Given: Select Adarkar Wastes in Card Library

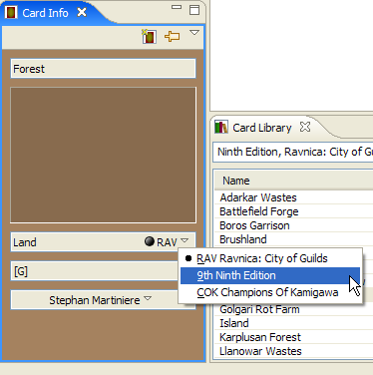Looking at the screenshot, I should [294, 197].
